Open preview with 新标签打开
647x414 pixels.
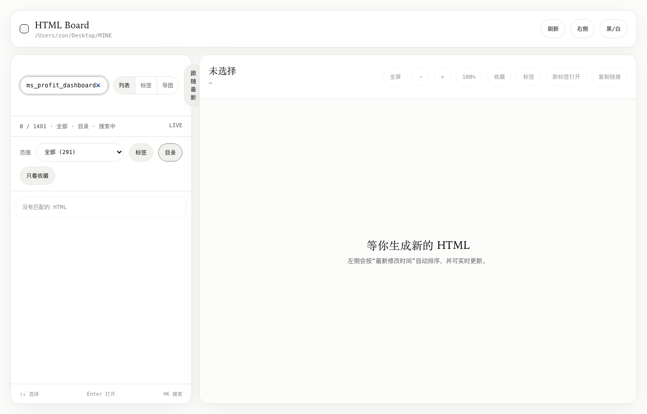click(566, 77)
